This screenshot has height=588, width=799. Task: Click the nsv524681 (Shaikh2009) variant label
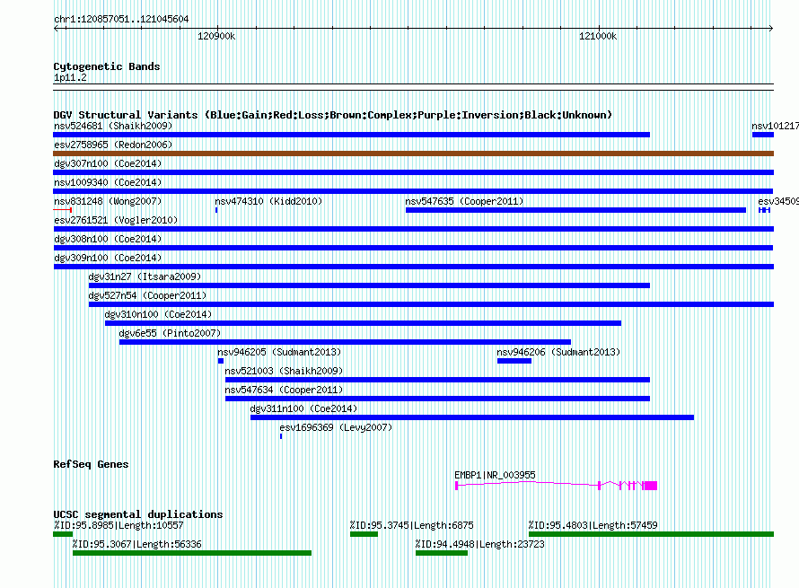[113, 126]
